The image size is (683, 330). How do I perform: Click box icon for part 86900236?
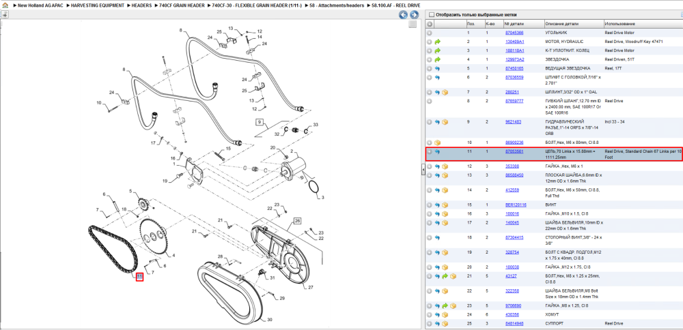point(437,142)
